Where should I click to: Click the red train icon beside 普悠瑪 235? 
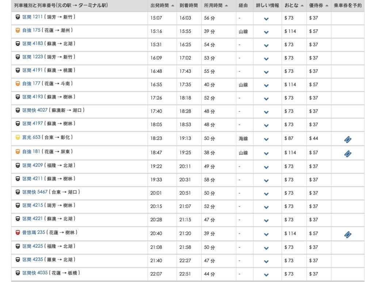point(18,233)
